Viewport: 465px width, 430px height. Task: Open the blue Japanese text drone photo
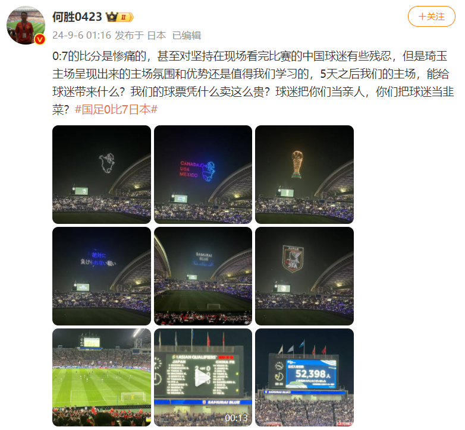point(102,276)
